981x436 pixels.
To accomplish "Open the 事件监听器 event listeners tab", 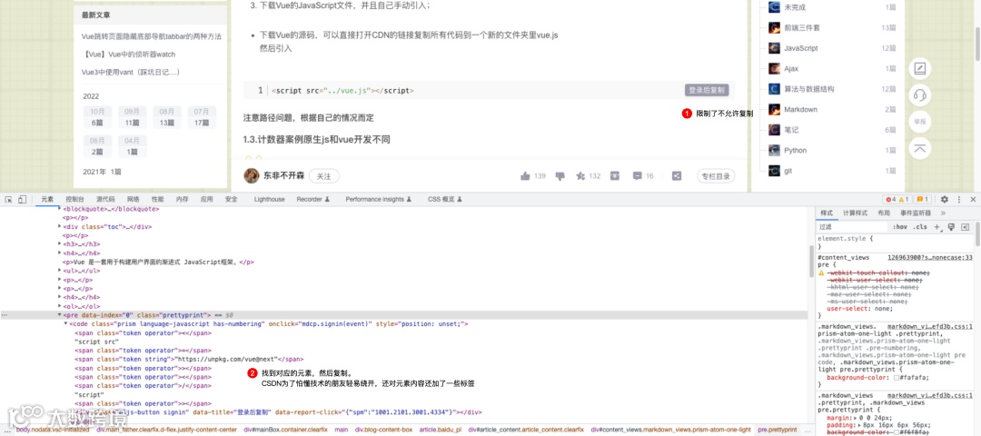I will (x=917, y=213).
